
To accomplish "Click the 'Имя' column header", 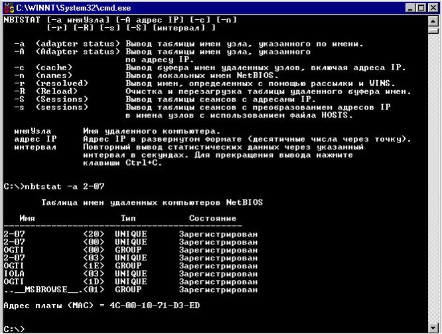I will (x=27, y=218).
